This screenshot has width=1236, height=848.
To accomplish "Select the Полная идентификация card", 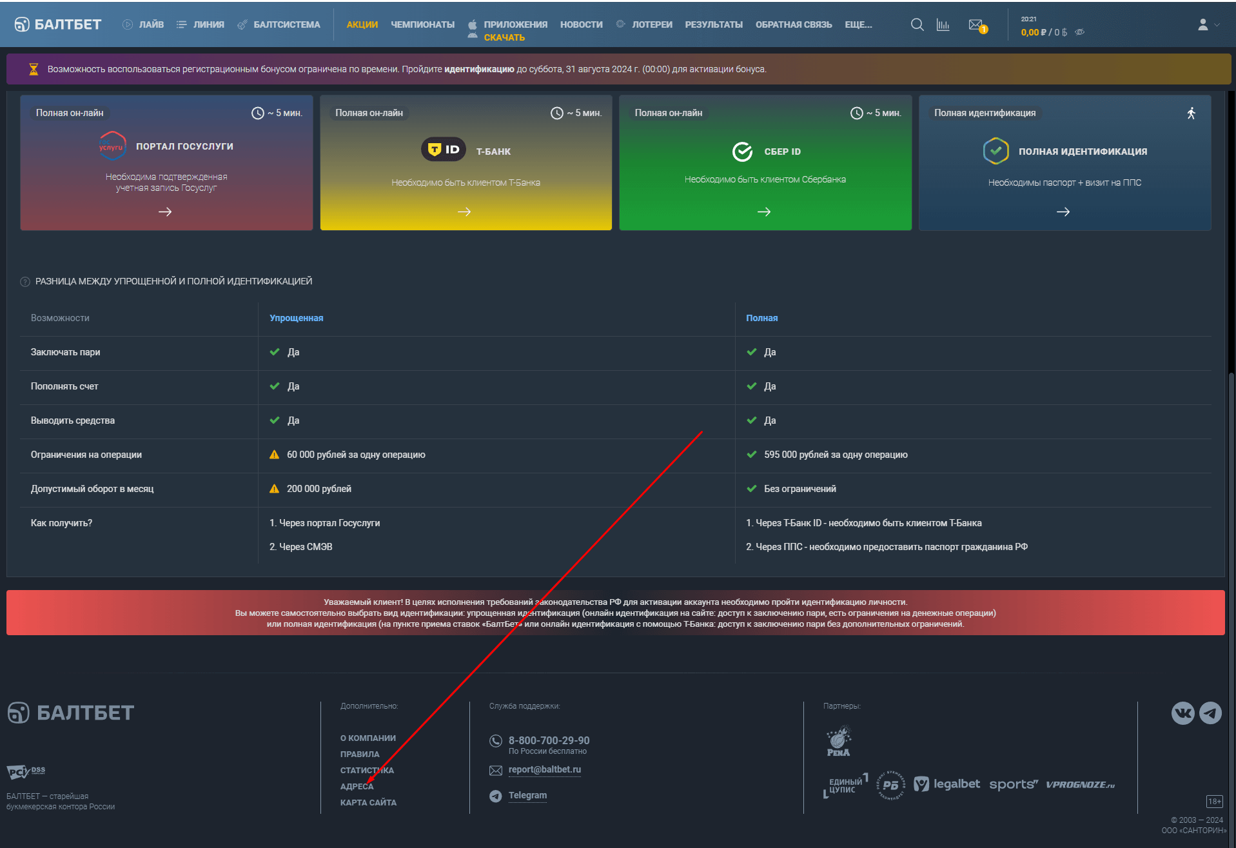I will pos(1064,163).
